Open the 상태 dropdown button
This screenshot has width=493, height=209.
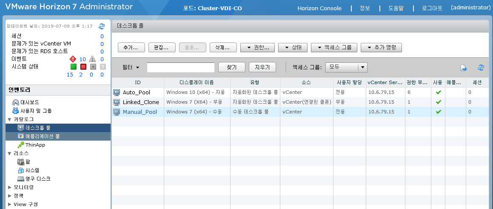coord(293,48)
